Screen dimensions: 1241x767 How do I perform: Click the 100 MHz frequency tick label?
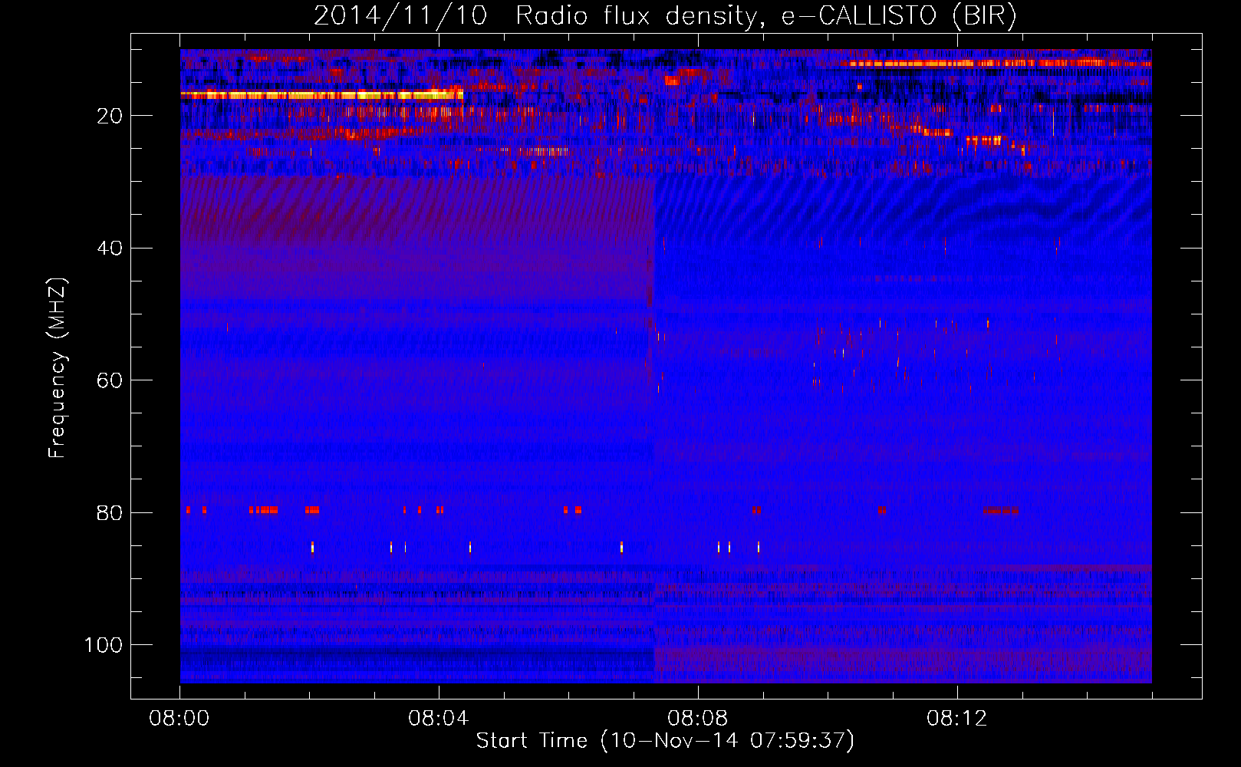[x=104, y=645]
